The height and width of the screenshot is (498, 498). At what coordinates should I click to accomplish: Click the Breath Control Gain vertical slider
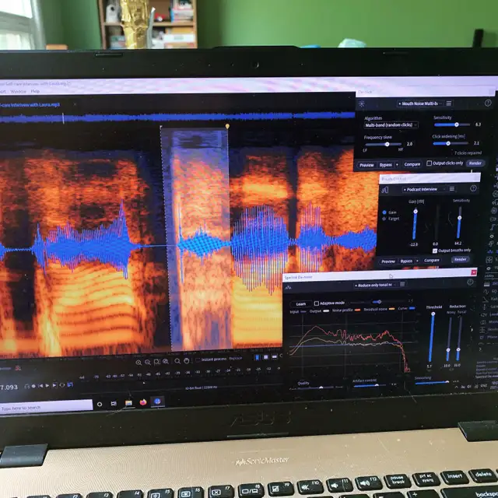pos(415,224)
